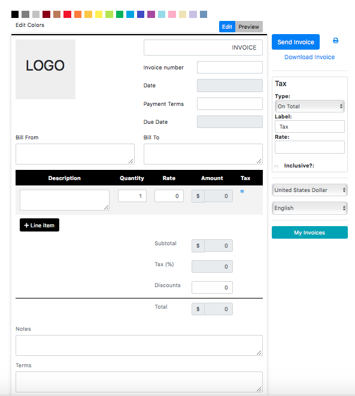
Task: Select the red color swatch
Action: pos(67,14)
